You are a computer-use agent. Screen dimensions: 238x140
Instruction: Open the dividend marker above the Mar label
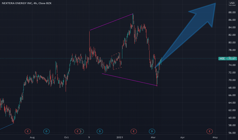[152, 131]
